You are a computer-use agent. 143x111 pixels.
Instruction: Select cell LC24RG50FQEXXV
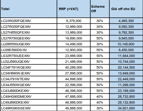pyautogui.click(x=29, y=21)
